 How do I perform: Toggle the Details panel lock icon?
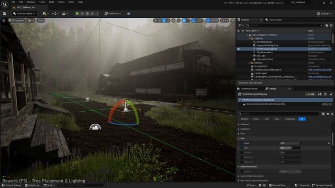click(x=331, y=94)
